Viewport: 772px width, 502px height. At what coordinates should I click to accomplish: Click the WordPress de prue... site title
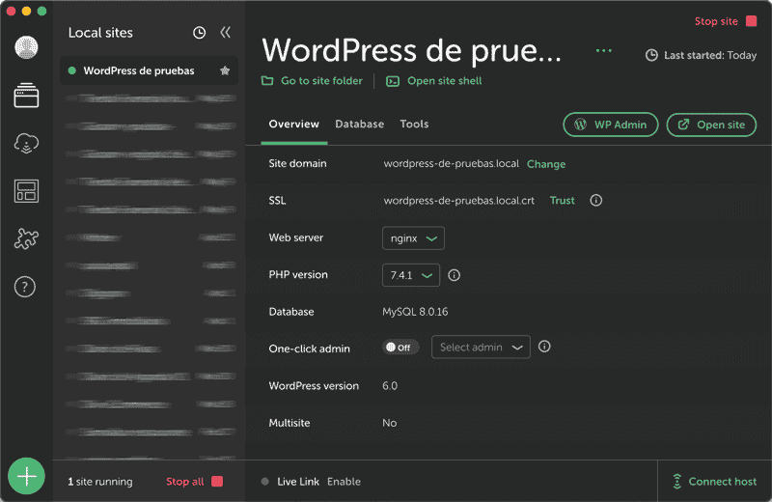[412, 50]
